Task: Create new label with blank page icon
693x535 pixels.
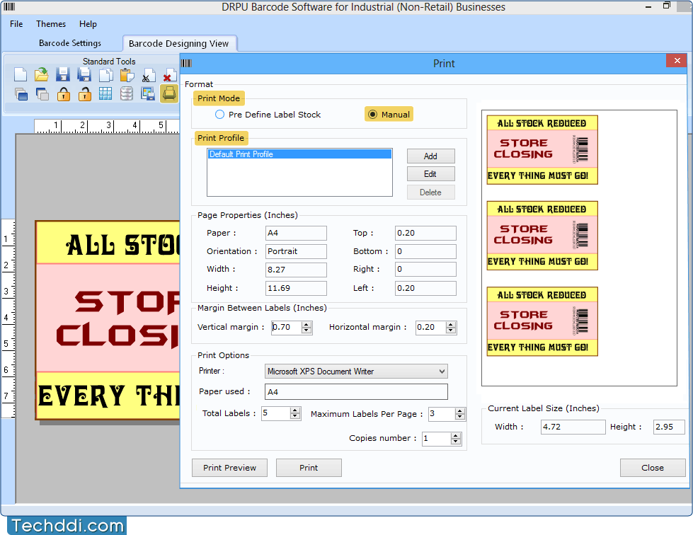Action: pos(21,75)
